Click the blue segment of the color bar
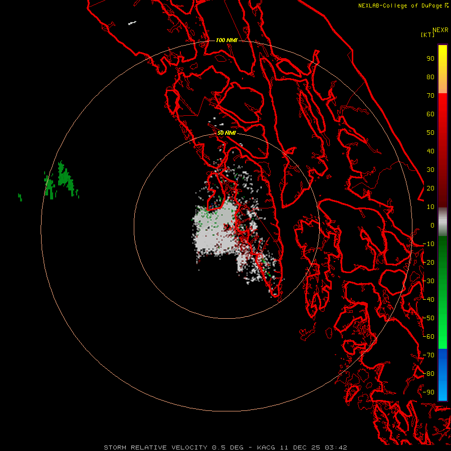Image resolution: width=451 pixels, height=451 pixels. tap(442, 374)
